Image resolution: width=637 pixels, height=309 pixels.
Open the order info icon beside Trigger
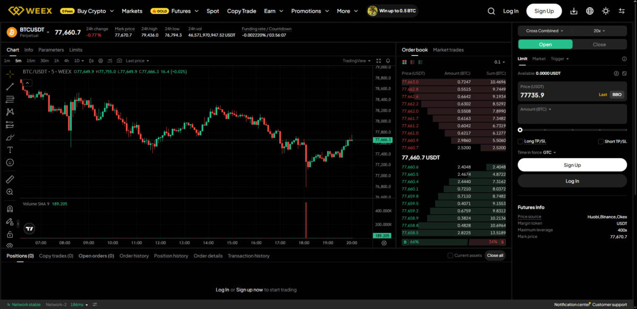(624, 59)
